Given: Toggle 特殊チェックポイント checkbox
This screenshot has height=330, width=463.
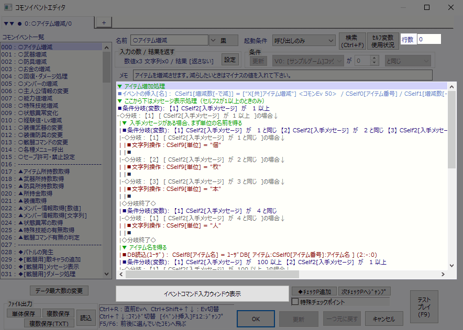Looking at the screenshot, I should (x=295, y=302).
